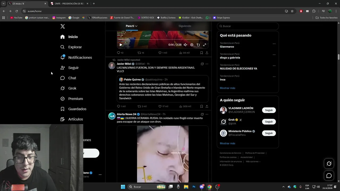View 509 mil analytics on Milei post

tap(185, 106)
